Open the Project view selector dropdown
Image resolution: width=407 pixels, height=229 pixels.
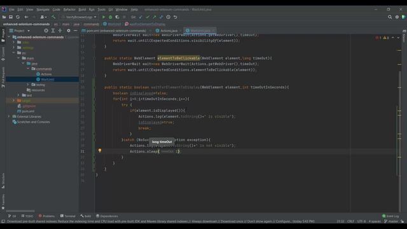(x=20, y=31)
